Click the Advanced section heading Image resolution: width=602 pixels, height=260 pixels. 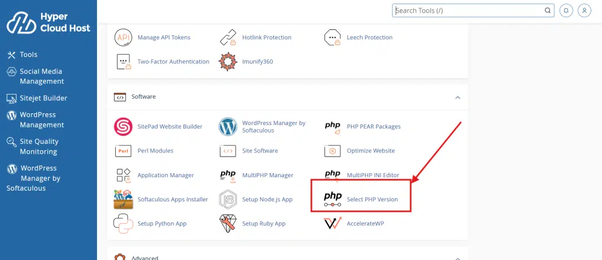pyautogui.click(x=145, y=258)
